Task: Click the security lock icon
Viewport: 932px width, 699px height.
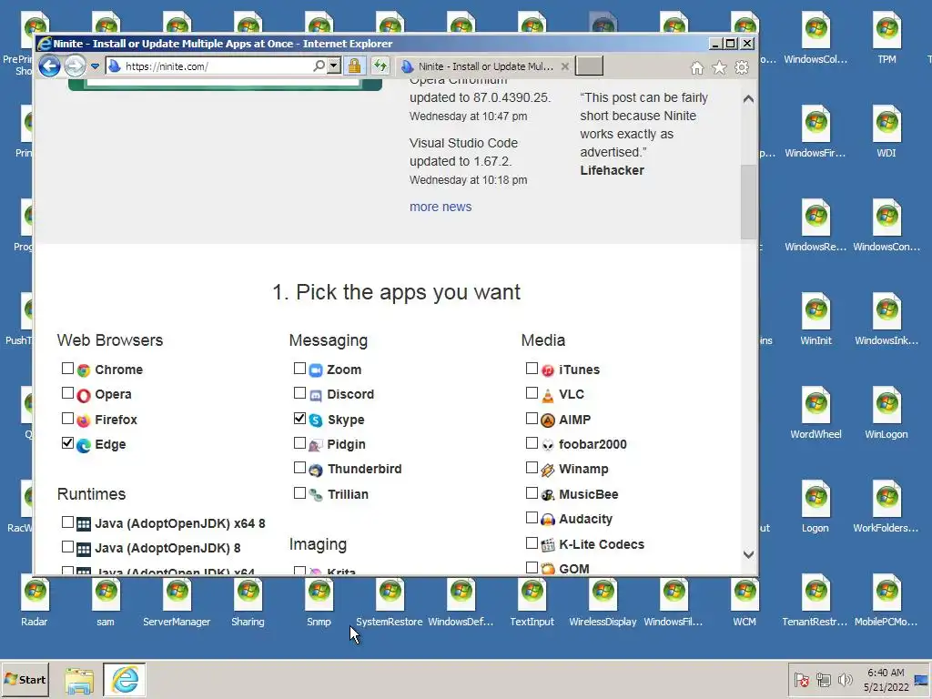Action: click(354, 66)
